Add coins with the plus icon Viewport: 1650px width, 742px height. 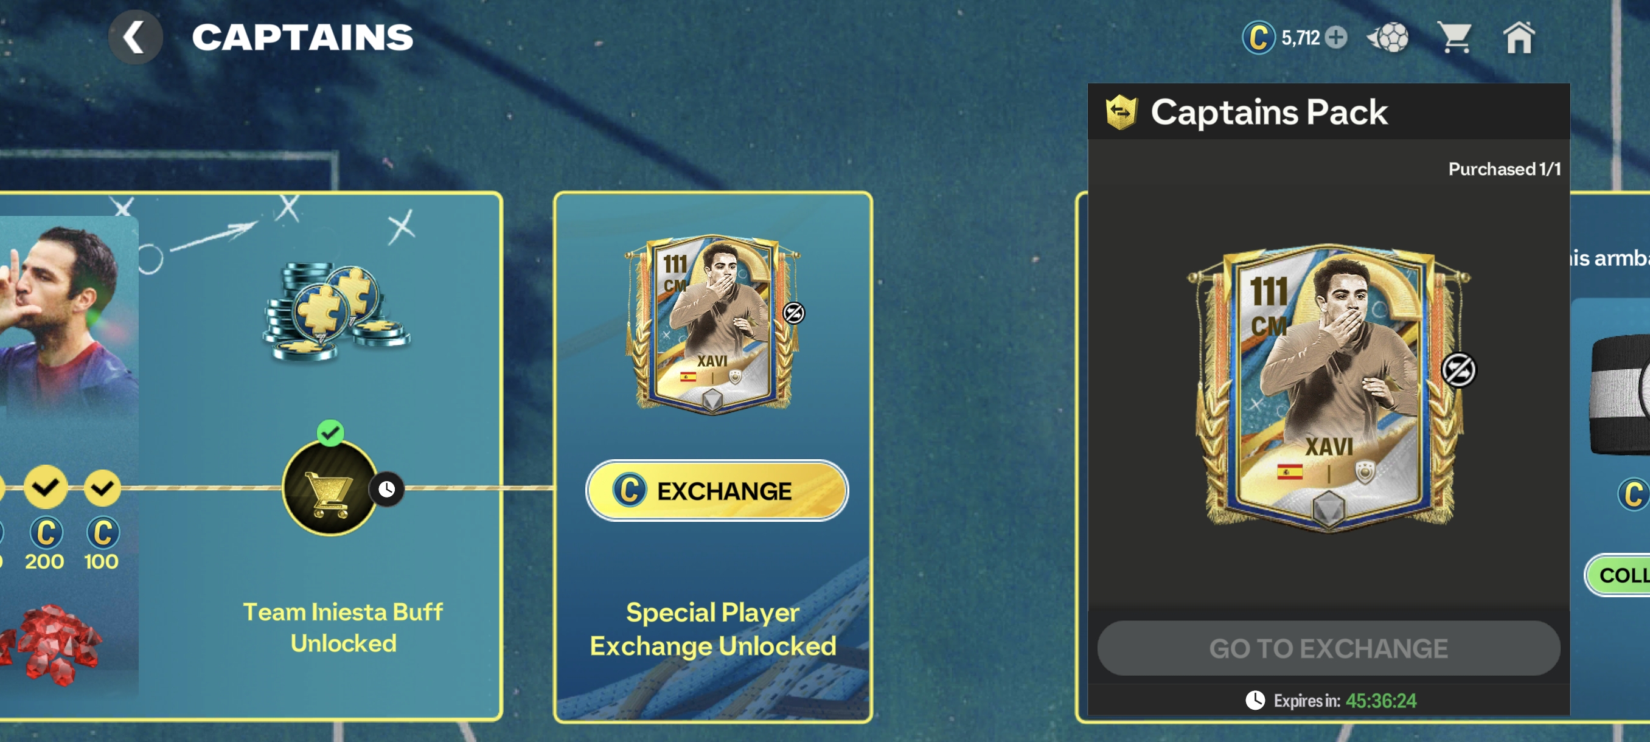tap(1336, 37)
